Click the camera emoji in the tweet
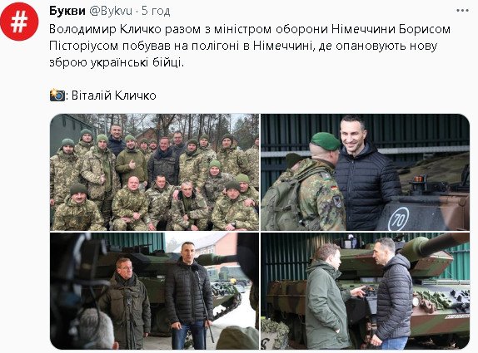The image size is (478, 353). 57,95
